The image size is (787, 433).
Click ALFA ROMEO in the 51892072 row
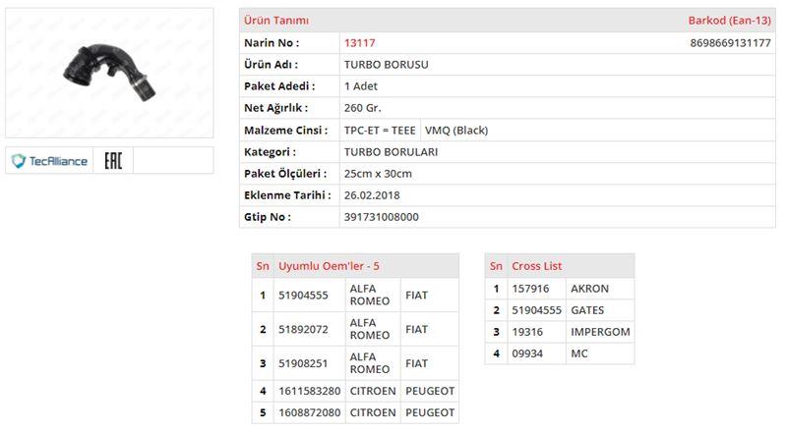point(370,329)
